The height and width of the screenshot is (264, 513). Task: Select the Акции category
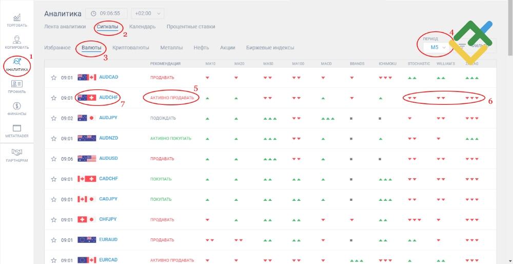click(228, 47)
